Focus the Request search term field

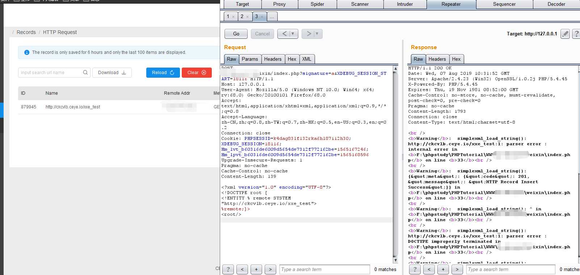324,269
